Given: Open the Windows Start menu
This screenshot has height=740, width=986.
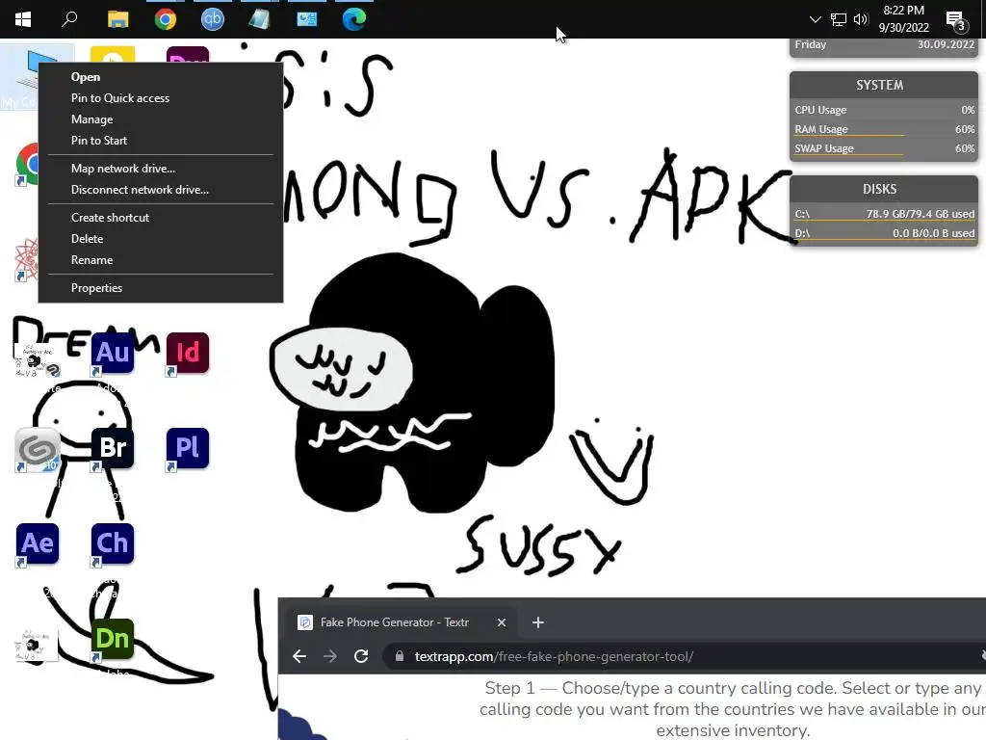Looking at the screenshot, I should (x=23, y=19).
